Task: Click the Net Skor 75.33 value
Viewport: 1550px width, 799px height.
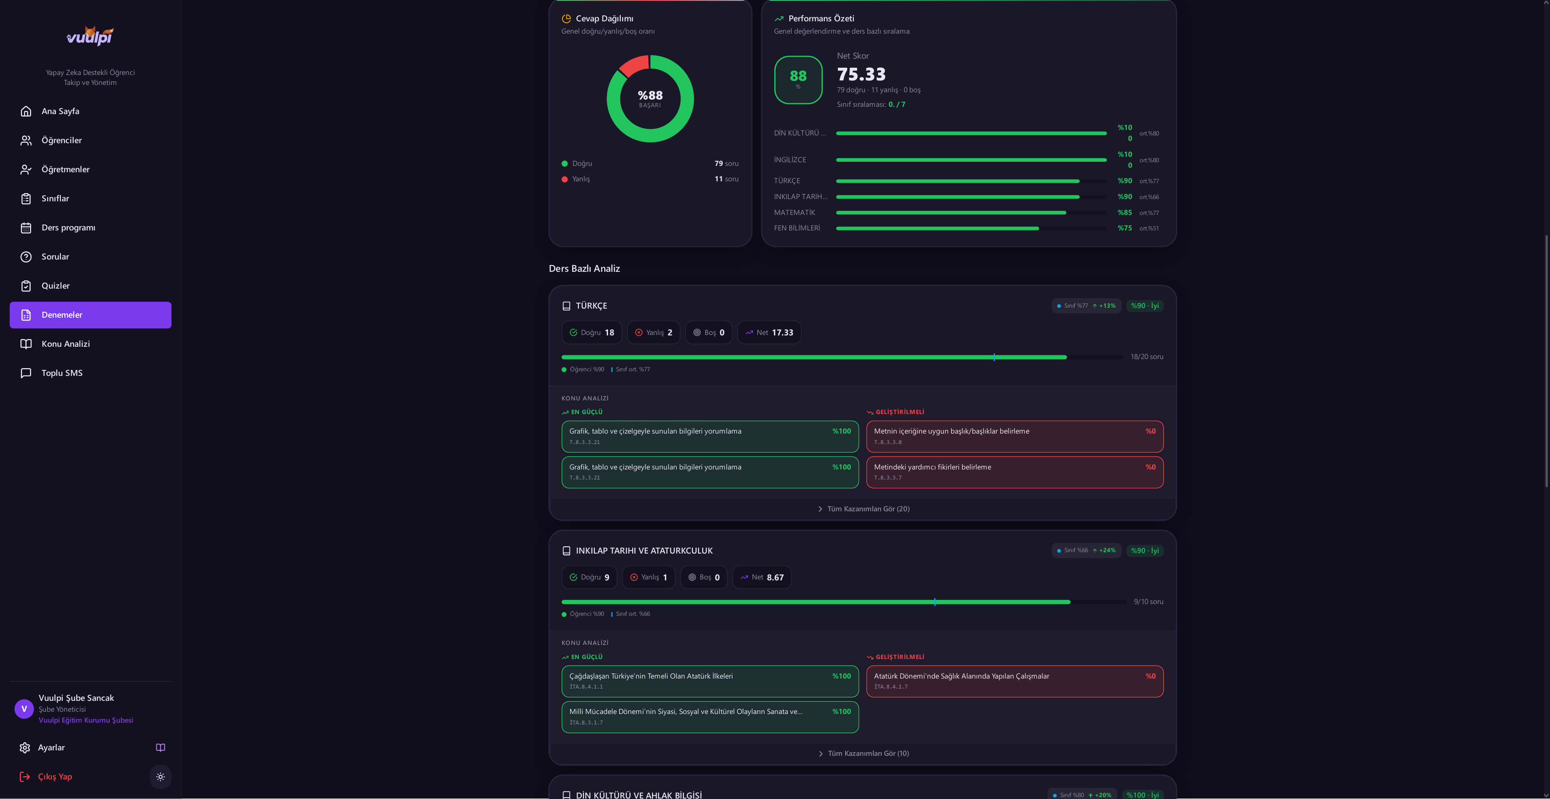Action: pos(861,75)
